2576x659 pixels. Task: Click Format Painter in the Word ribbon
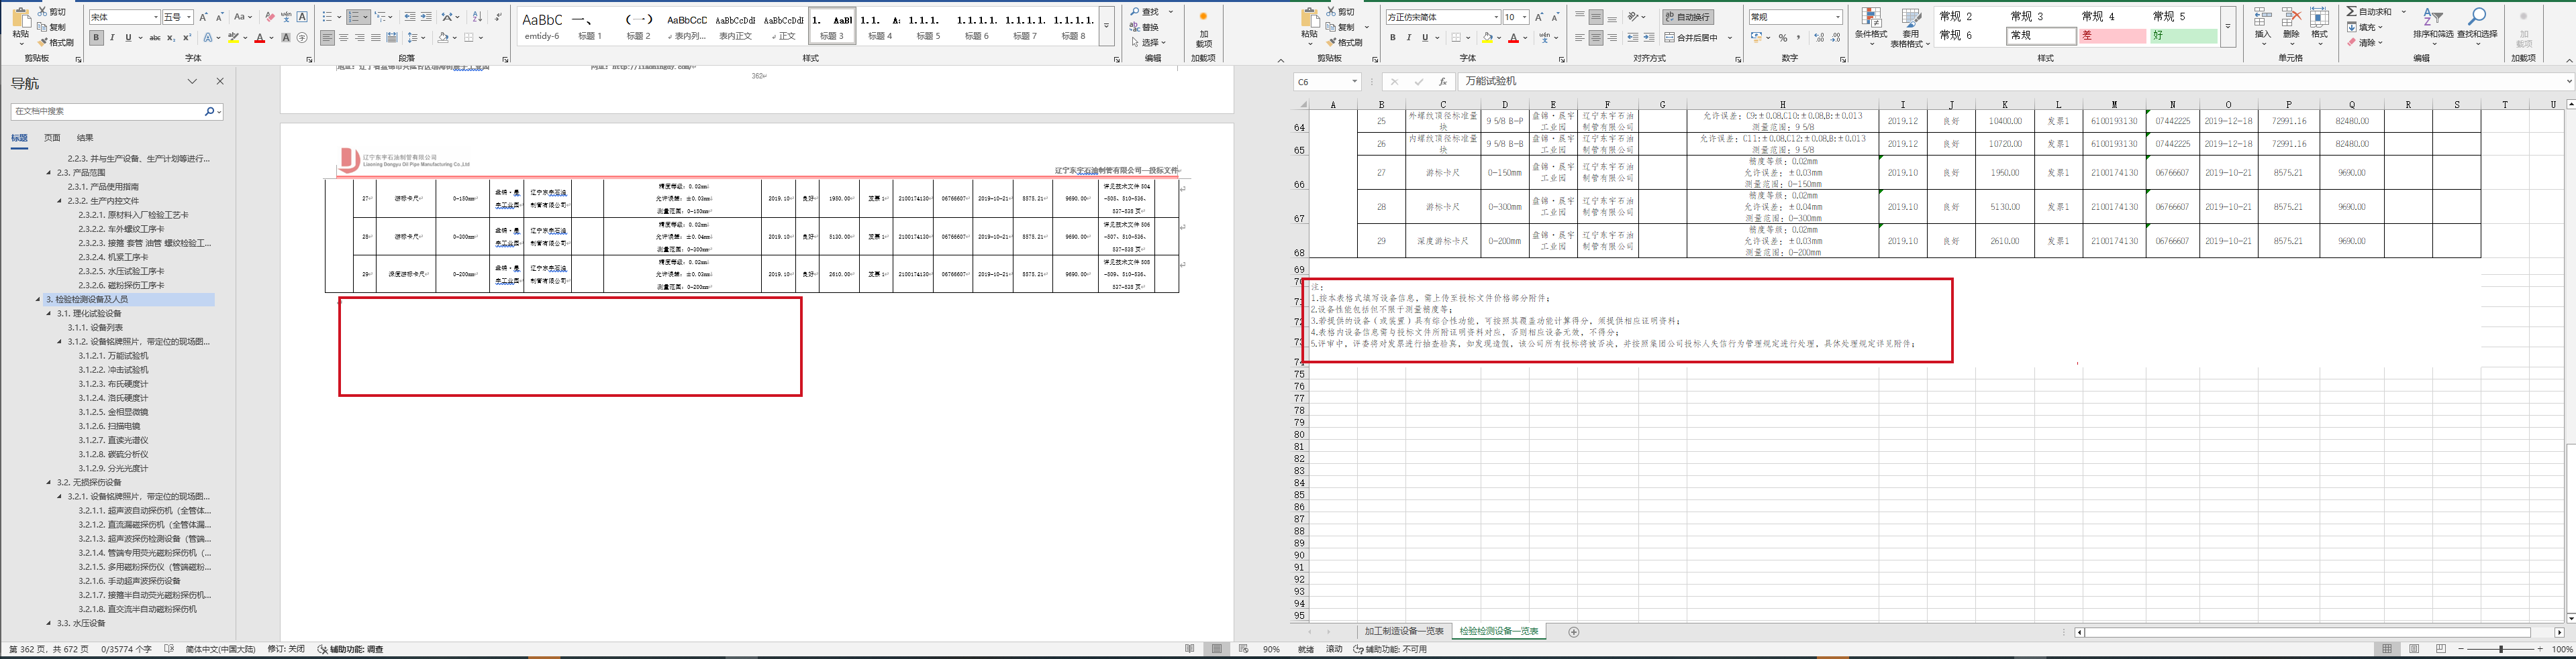[55, 43]
